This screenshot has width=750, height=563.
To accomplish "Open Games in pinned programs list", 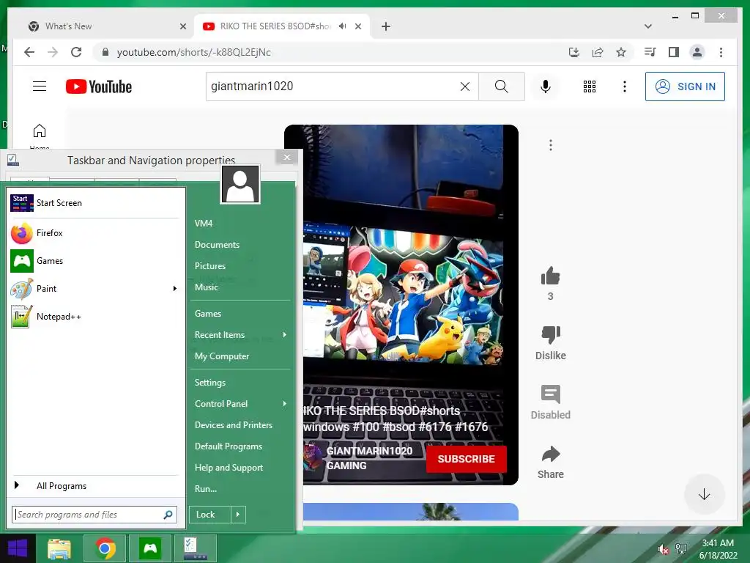I will pos(94,261).
